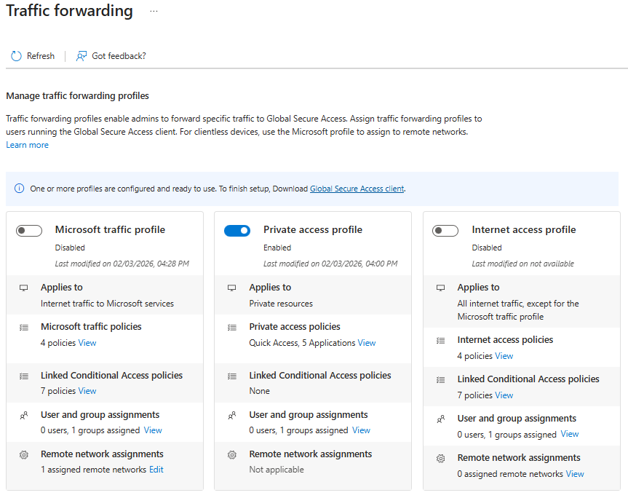Click the Refresh circular arrow icon
The image size is (628, 498).
coord(16,56)
